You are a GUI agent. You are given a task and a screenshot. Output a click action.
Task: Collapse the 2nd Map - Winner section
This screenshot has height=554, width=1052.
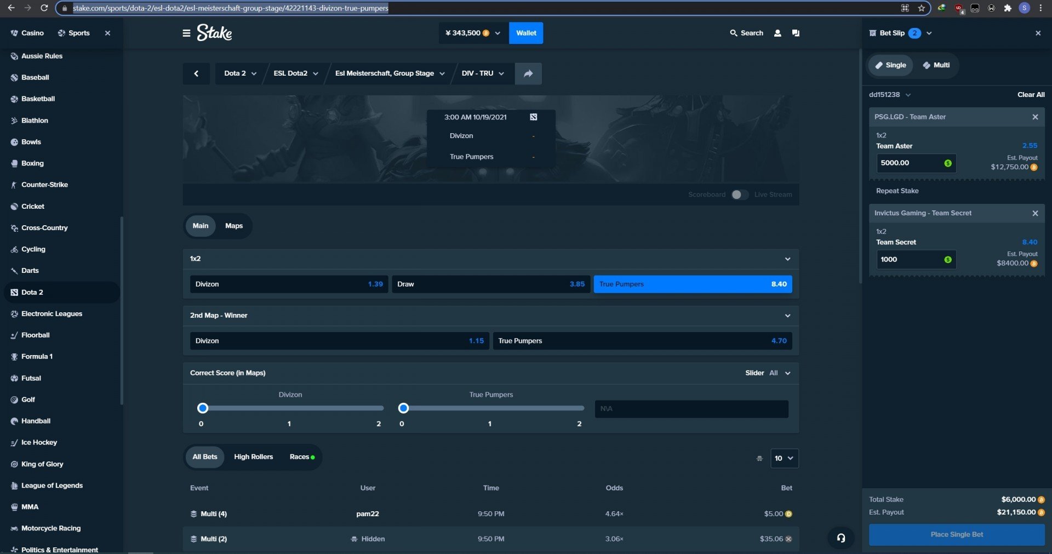point(787,316)
